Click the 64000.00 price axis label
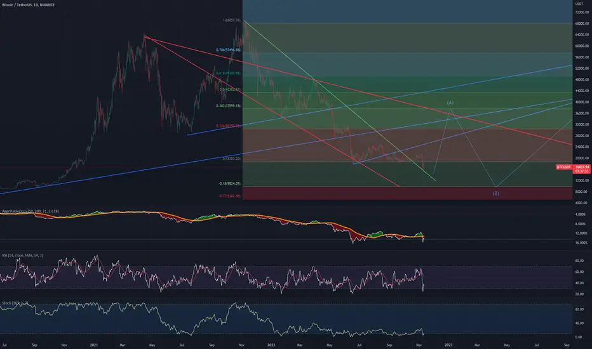 (582, 35)
